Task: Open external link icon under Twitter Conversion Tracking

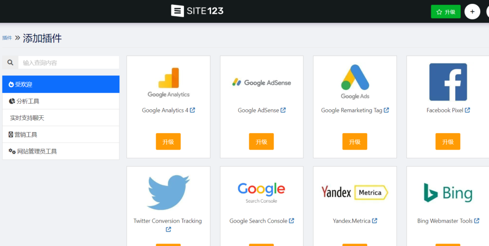Action: (x=169, y=229)
